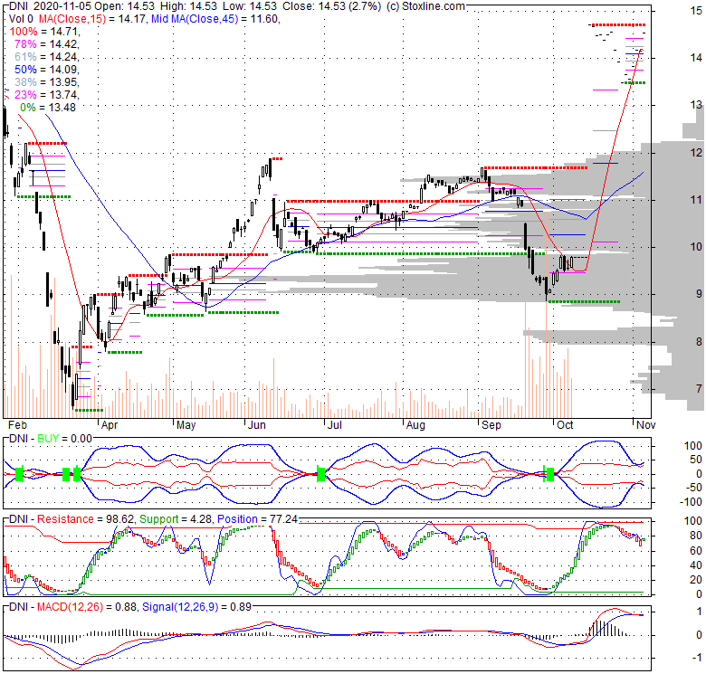This screenshot has height=674, width=706.
Task: Click the 'Oct' month label on the time axis
Action: (x=565, y=425)
